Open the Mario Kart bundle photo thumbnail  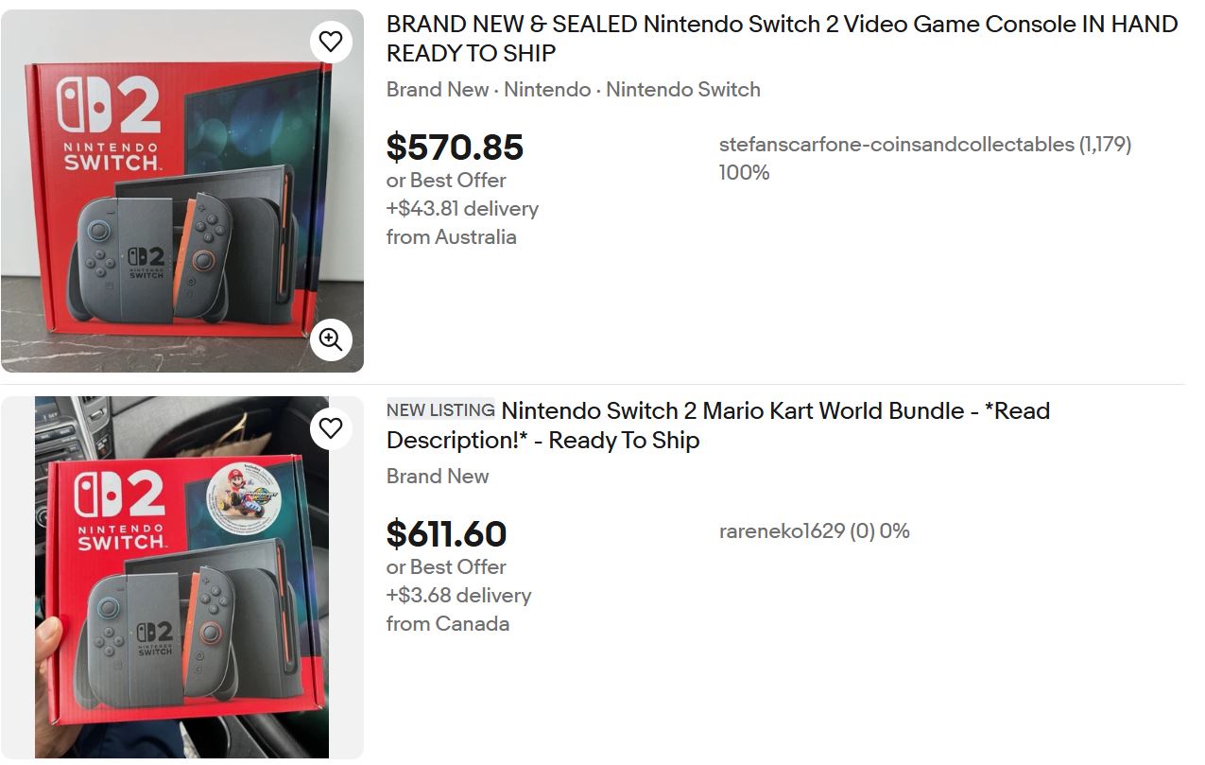181,577
